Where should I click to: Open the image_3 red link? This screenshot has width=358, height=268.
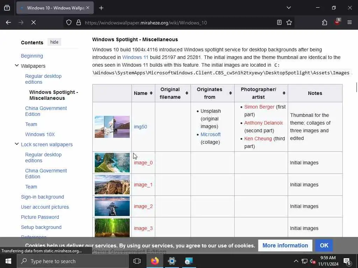tap(143, 228)
